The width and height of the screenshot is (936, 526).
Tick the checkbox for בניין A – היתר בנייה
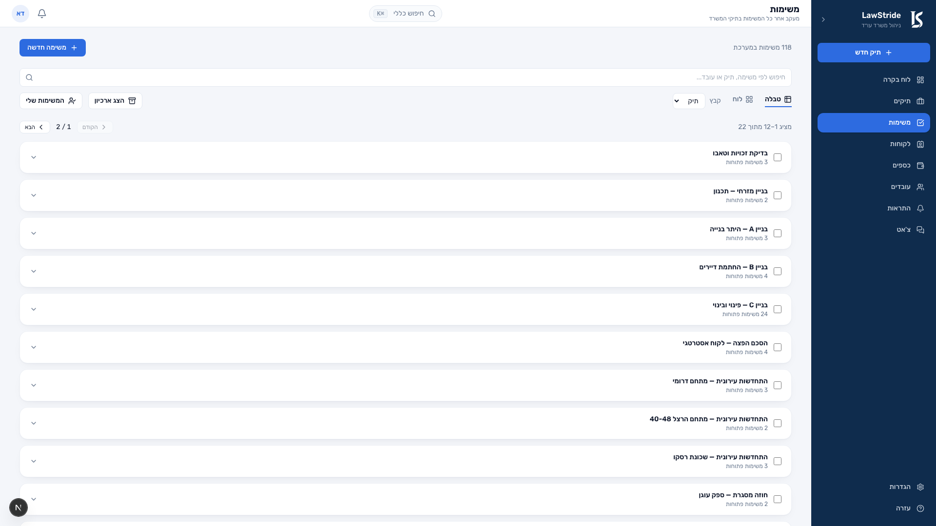[x=778, y=233]
